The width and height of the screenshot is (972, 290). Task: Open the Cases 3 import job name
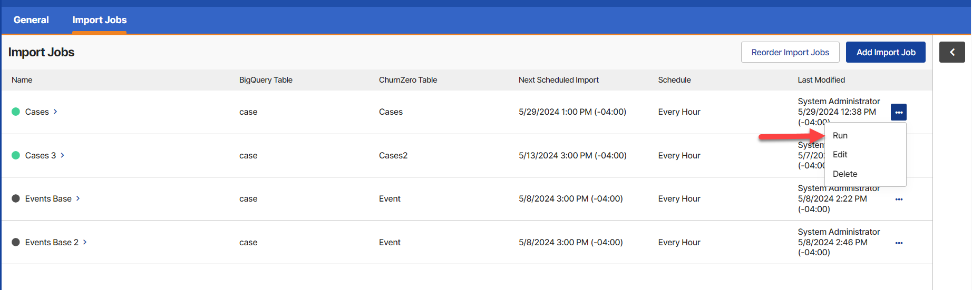tap(41, 155)
